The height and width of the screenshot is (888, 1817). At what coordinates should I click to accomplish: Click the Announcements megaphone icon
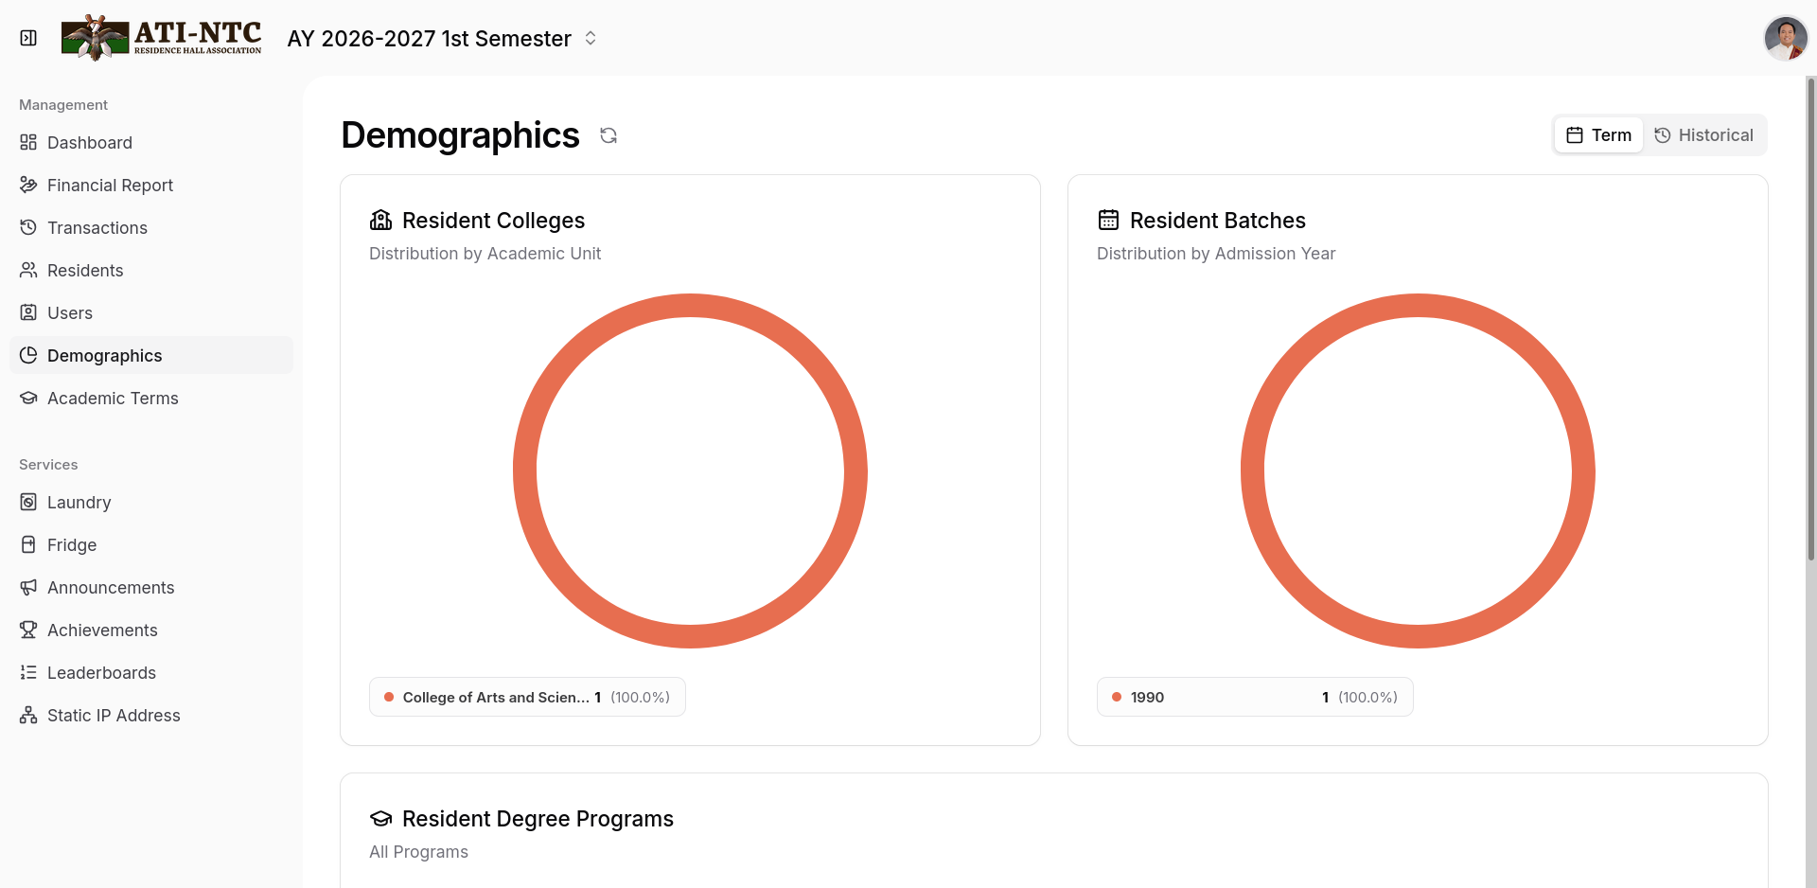click(28, 587)
